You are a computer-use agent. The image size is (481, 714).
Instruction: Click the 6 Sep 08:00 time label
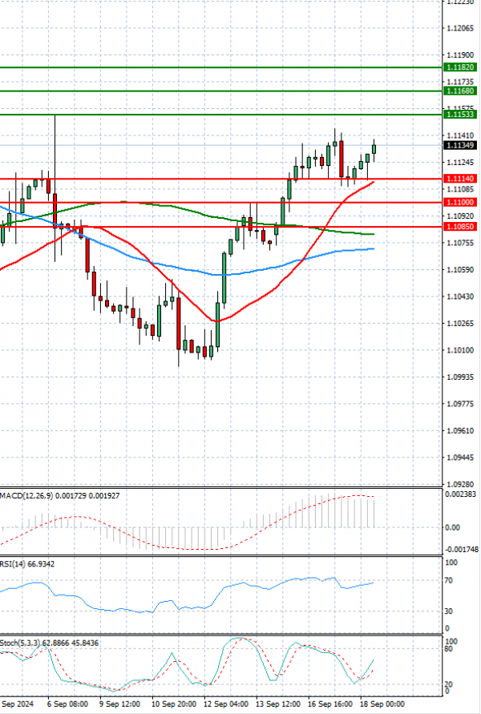[x=67, y=704]
